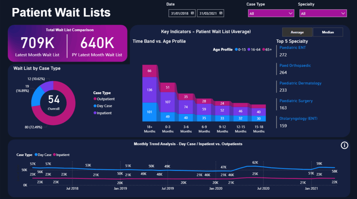The image size is (357, 199).
Task: Click the Otolaryngology (ENT) specialty
Action: click(298, 118)
